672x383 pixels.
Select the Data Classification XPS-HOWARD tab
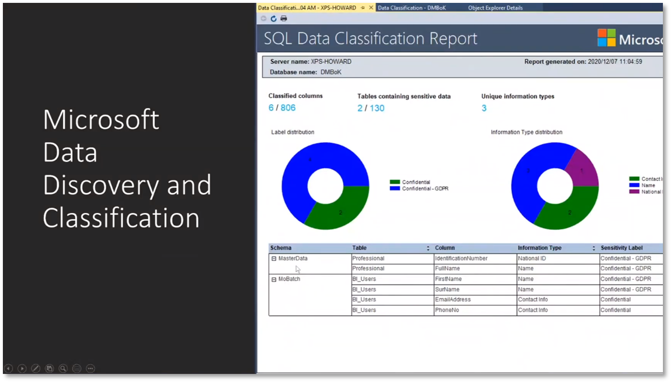tap(307, 8)
